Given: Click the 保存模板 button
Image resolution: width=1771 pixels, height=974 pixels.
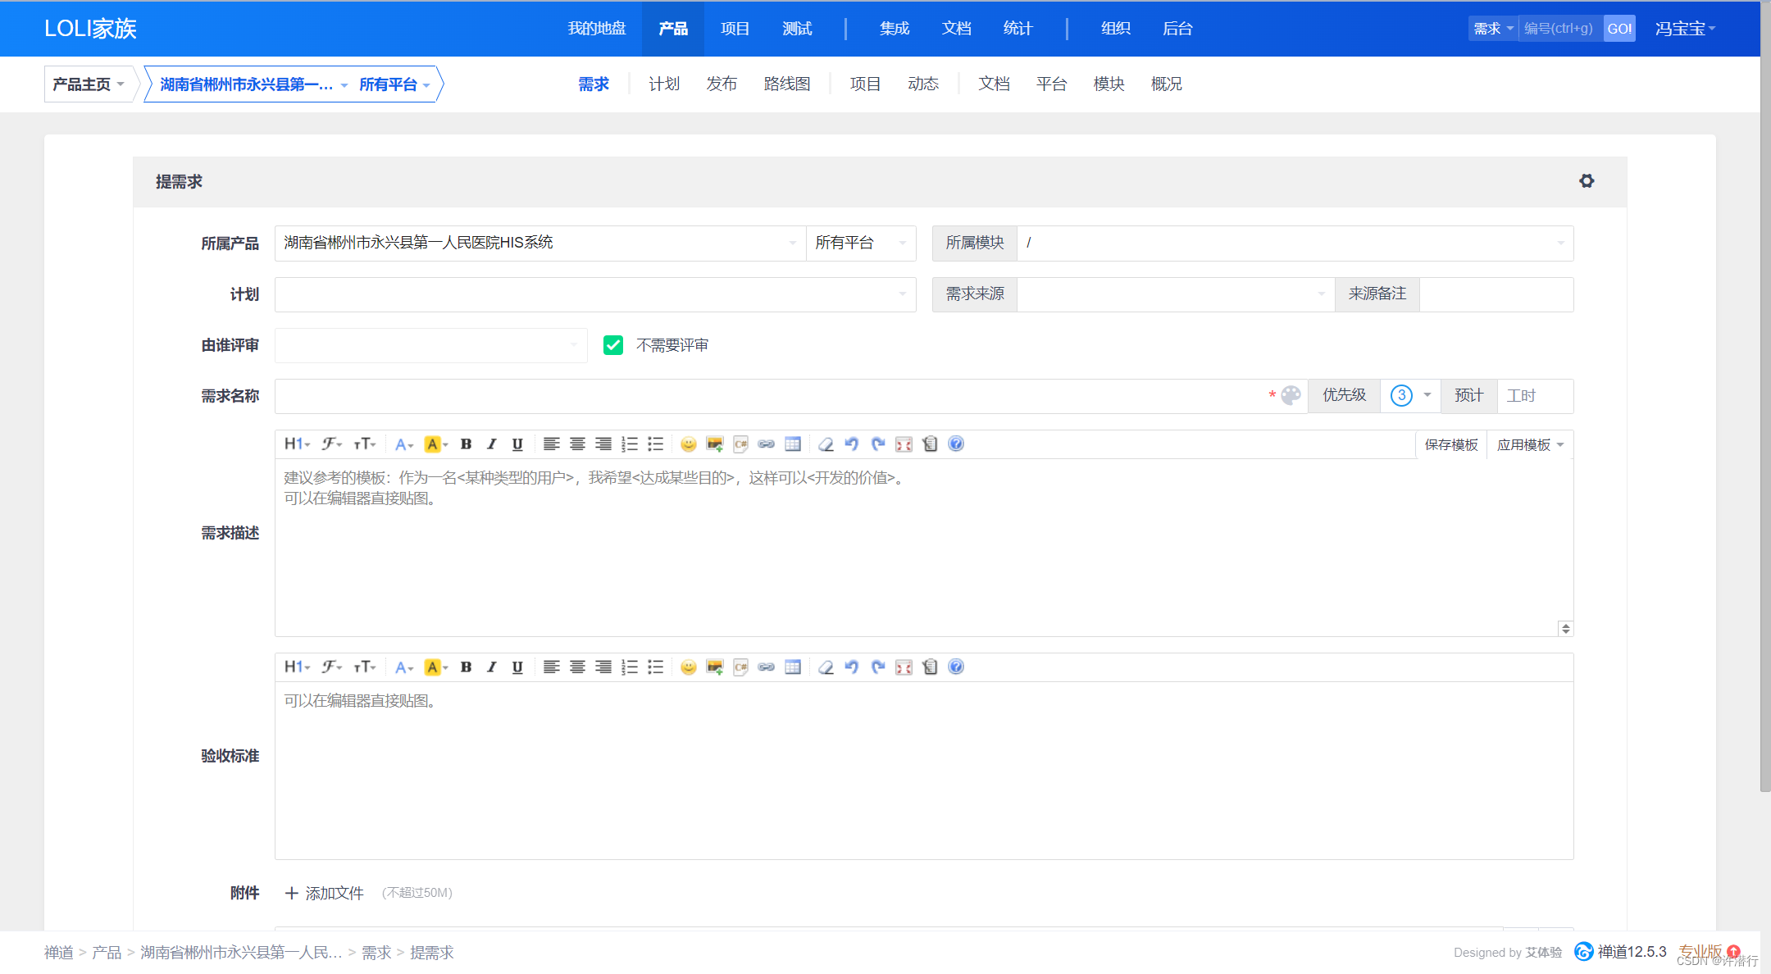Looking at the screenshot, I should coord(1451,444).
